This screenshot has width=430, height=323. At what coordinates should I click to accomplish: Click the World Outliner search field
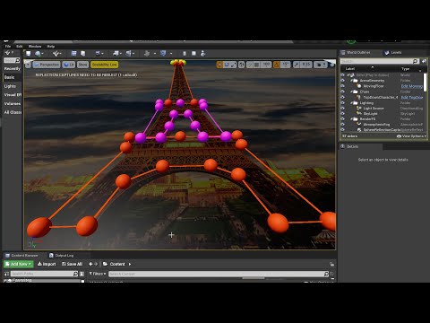pyautogui.click(x=380, y=61)
